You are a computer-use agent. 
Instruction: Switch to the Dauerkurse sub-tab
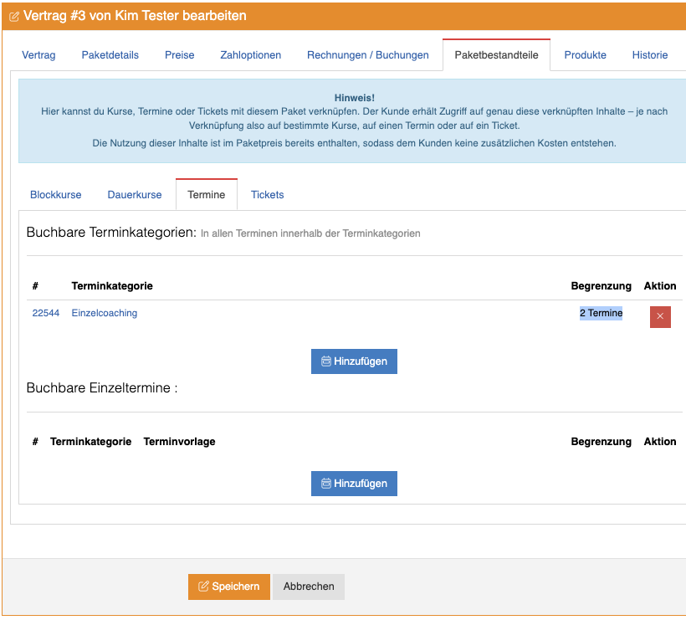(135, 195)
